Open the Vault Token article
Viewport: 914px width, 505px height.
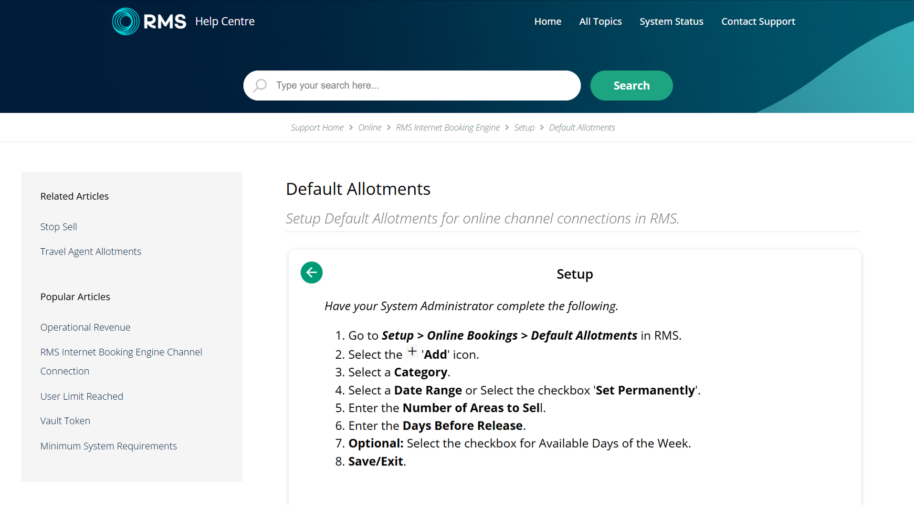tap(65, 421)
